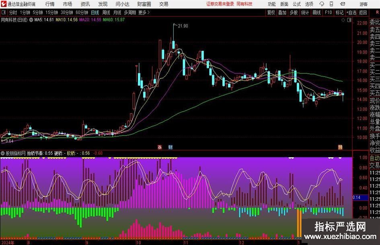Image resolution: width=380 pixels, height=245 pixels.
Task: Open indicator settings gear beside 同有科技(日线)
Action: [x=31, y=20]
